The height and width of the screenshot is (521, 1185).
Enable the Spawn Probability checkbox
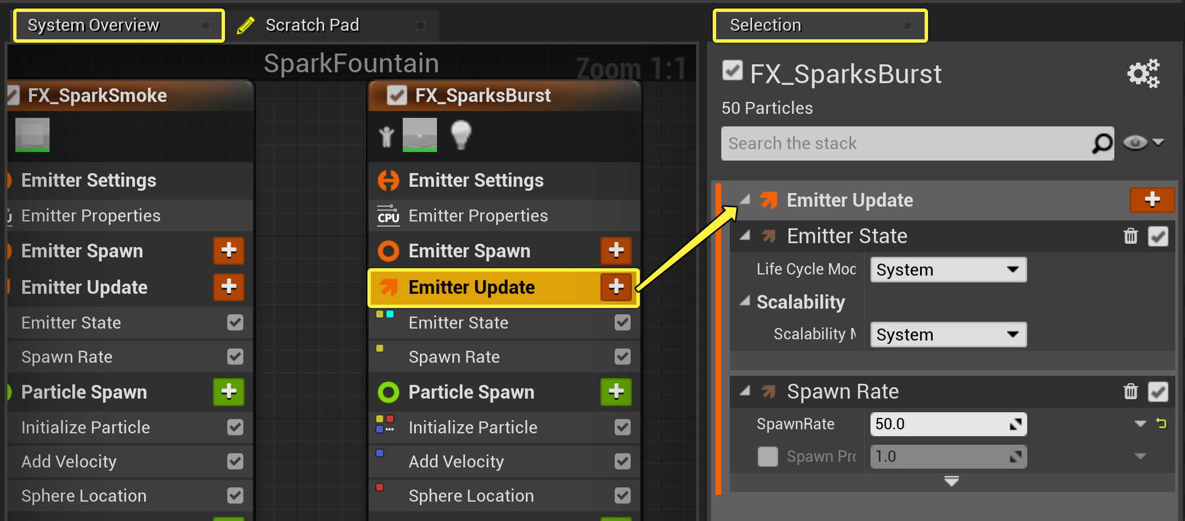pyautogui.click(x=767, y=456)
